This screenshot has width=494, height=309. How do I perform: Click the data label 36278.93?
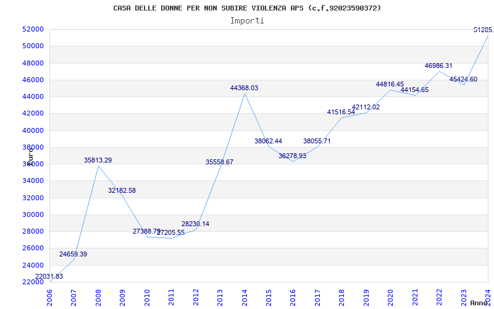coord(292,156)
